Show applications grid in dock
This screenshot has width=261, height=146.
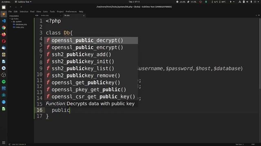(x=4, y=142)
